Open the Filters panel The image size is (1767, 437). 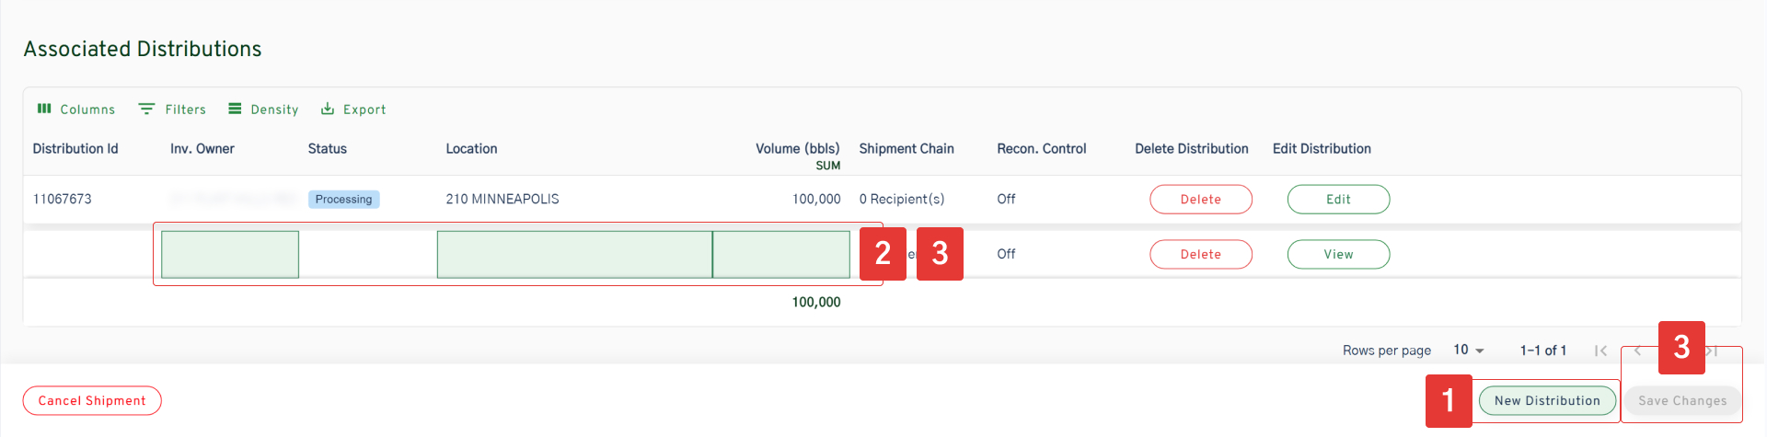[x=172, y=109]
